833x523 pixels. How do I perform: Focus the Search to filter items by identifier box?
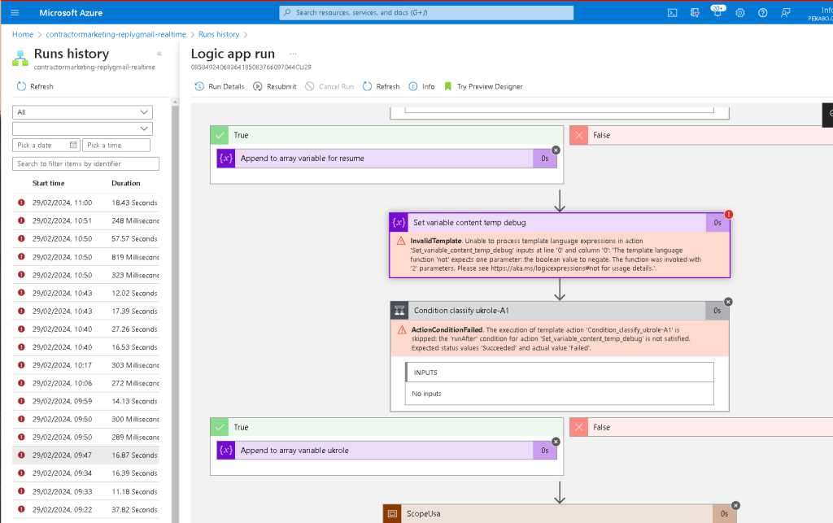click(x=85, y=163)
